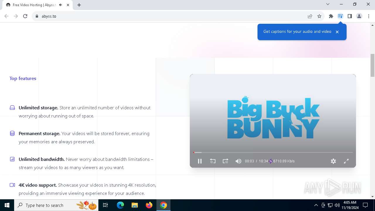
Task: Click the Permanent storage database icon
Action: click(12, 133)
